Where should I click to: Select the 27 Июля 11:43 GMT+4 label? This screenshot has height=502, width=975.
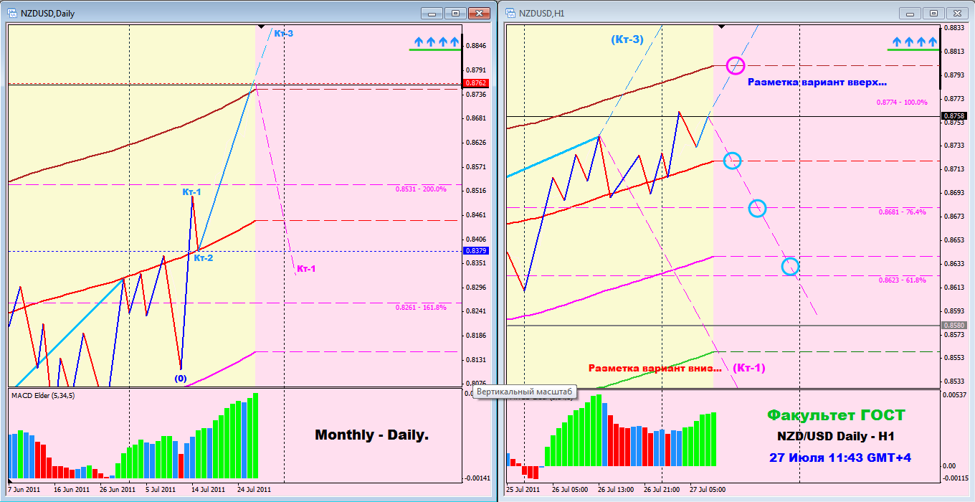pos(840,458)
